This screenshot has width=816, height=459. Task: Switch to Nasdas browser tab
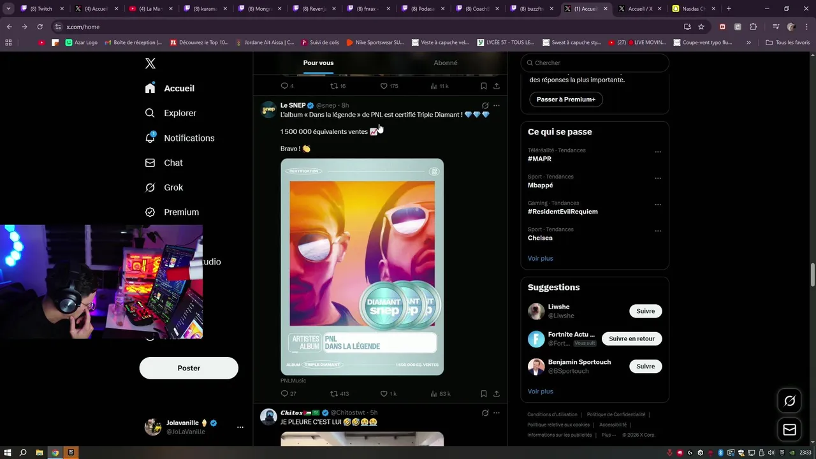click(x=695, y=9)
